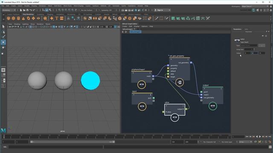The width and height of the screenshot is (273, 153).
Task: Create a polygon torus from the shelf
Action: [29, 18]
